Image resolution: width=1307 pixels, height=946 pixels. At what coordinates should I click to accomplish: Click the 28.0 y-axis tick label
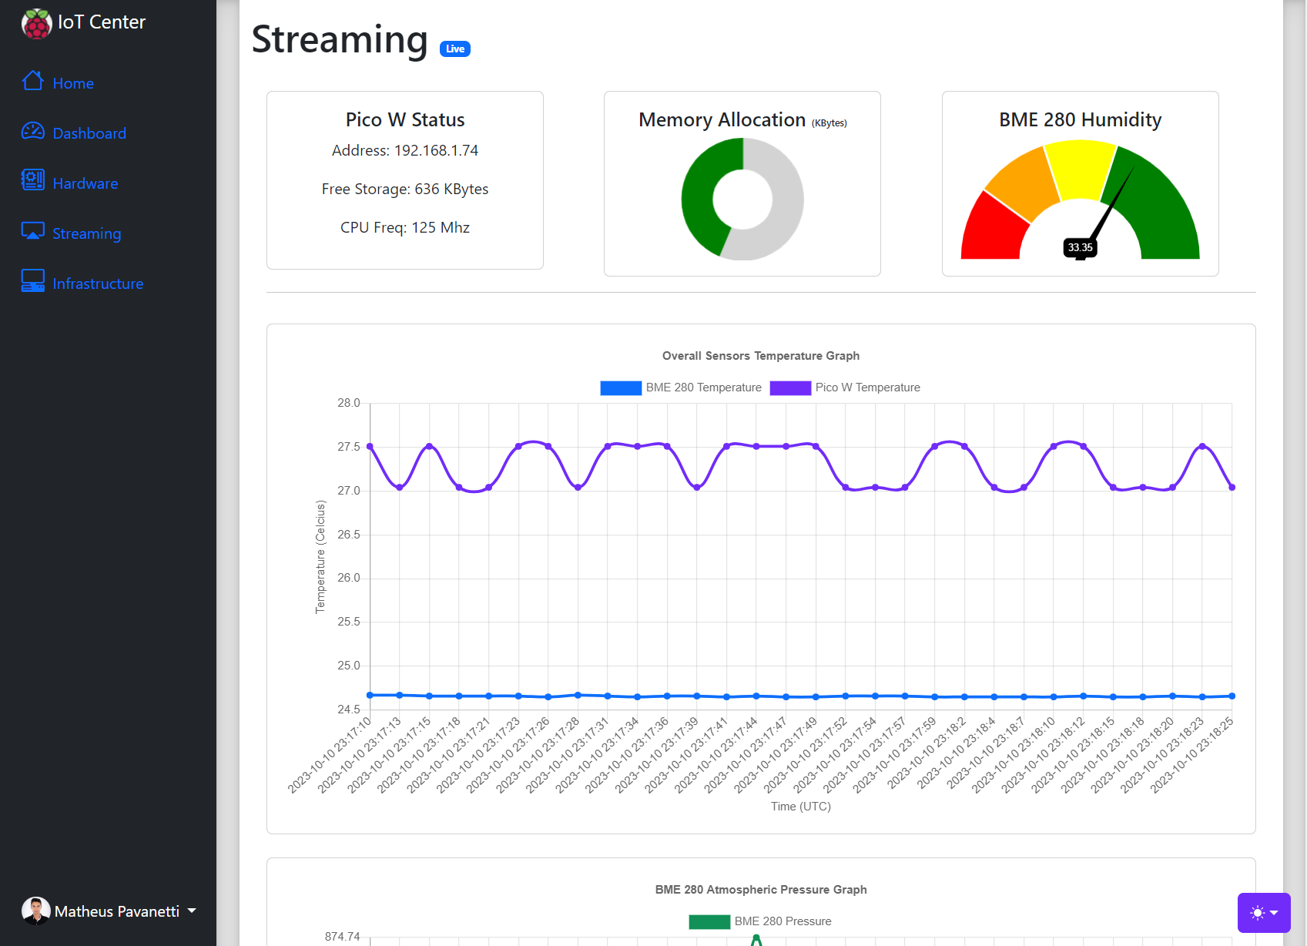349,403
